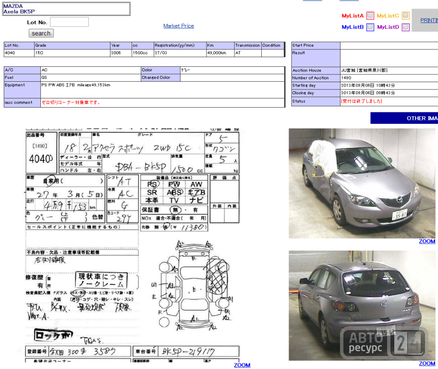This screenshot has height=369, width=438.
Task: Tick the MyListD checkbox
Action: 406,27
